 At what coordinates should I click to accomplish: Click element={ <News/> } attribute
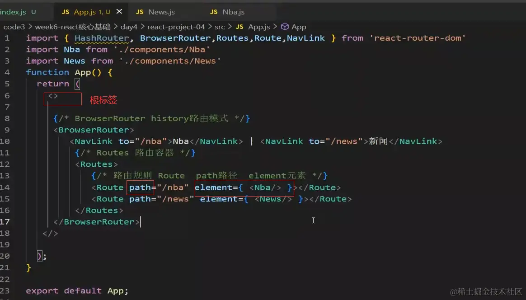tap(252, 199)
